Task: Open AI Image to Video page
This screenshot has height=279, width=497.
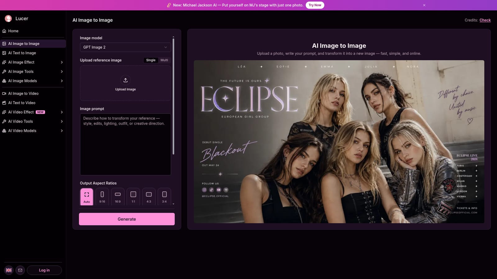Action: 33,94
